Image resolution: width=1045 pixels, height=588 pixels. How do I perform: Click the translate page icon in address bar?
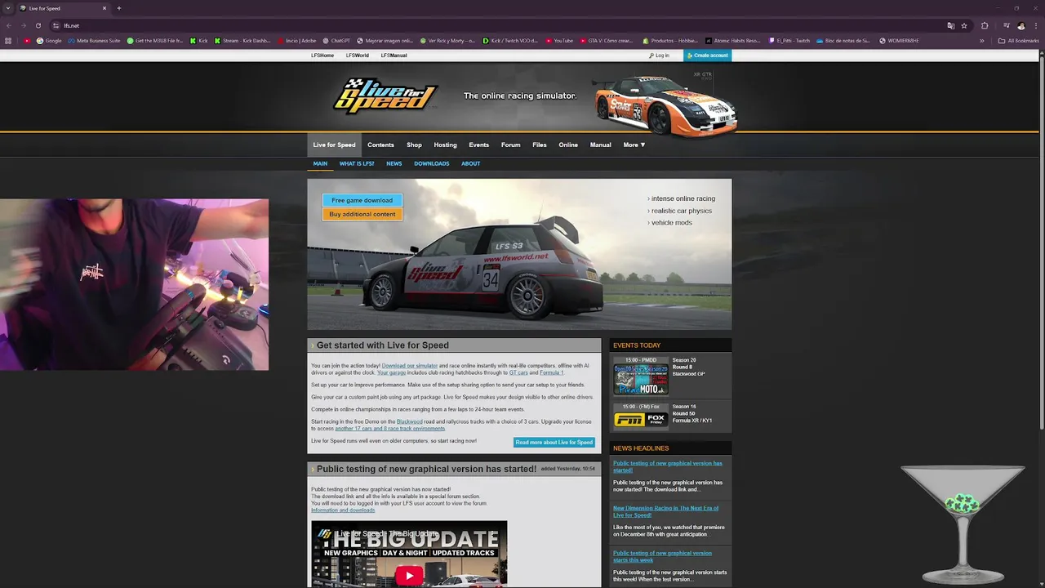click(951, 25)
